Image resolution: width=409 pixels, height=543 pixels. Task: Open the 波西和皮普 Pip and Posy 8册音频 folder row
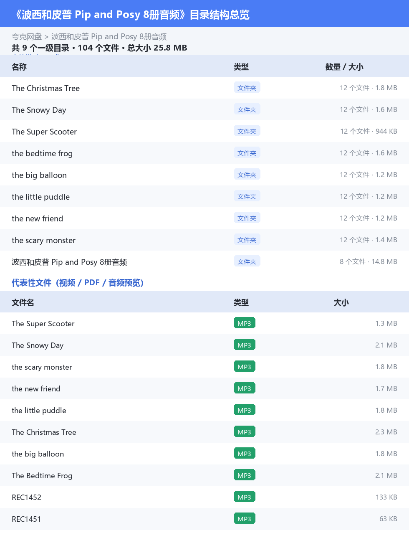(204, 261)
